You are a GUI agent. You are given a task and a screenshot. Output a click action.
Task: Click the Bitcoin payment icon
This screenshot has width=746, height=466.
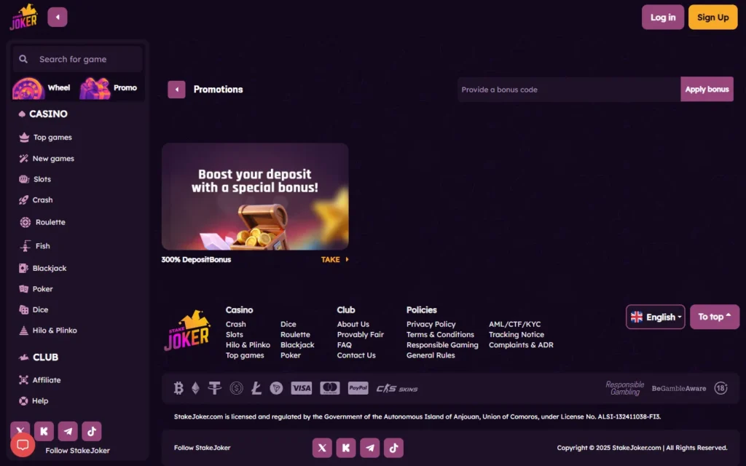tap(178, 389)
